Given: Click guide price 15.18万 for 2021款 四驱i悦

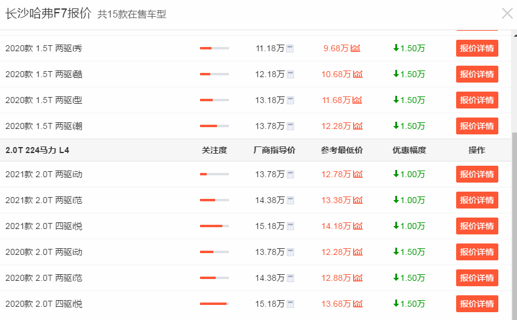Looking at the screenshot, I should pos(270,227).
